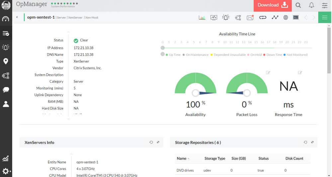Image resolution: width=332 pixels, height=177 pixels.
Task: Toggle the Not Monitored legend item
Action: point(295,55)
